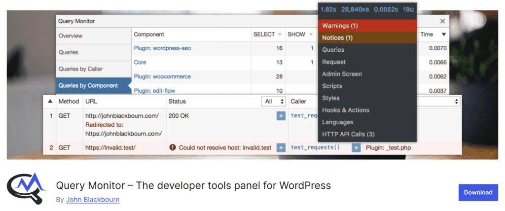Select Overview in the side menu

point(93,36)
